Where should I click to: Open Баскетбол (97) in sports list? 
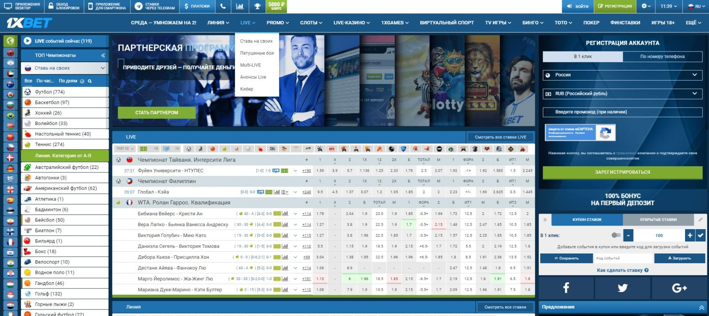tap(65, 102)
